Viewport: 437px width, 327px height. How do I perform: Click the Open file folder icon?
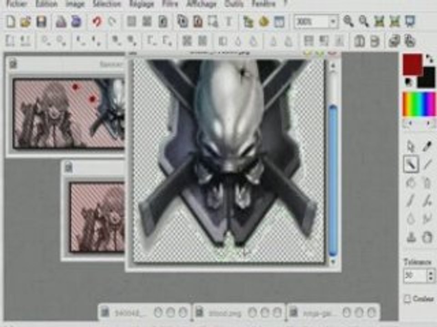coord(25,22)
